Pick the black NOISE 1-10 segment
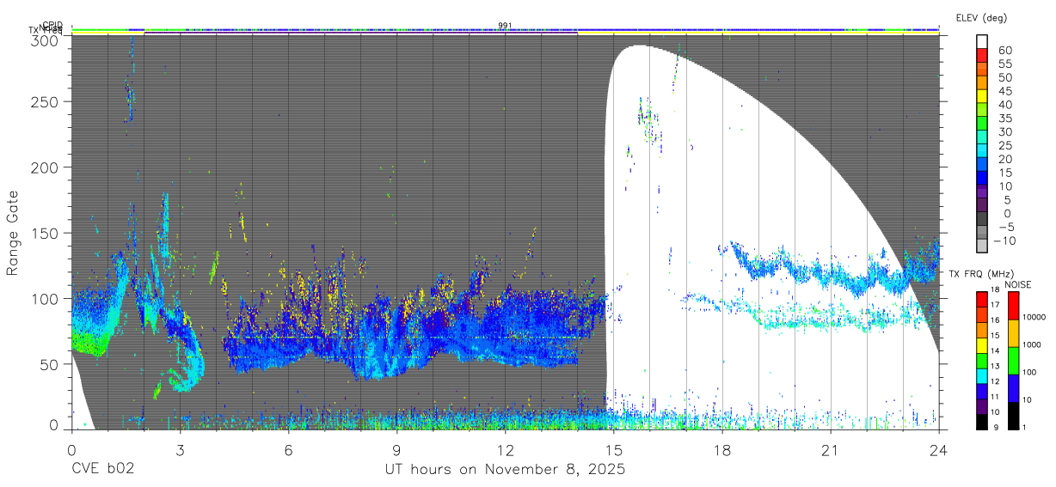1056x487 pixels. [x=1015, y=415]
